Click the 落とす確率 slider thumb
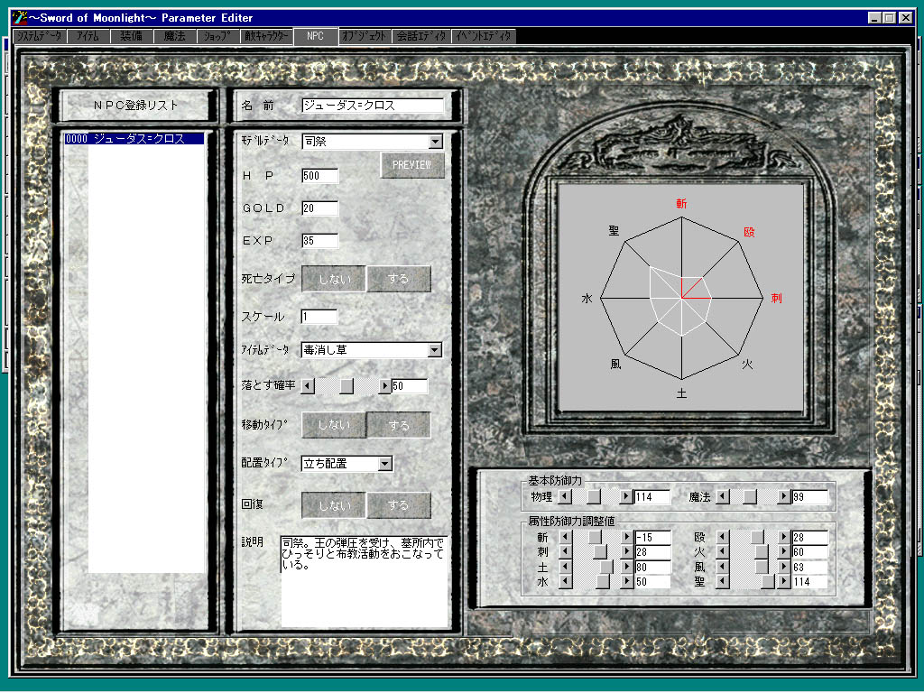 tap(346, 386)
